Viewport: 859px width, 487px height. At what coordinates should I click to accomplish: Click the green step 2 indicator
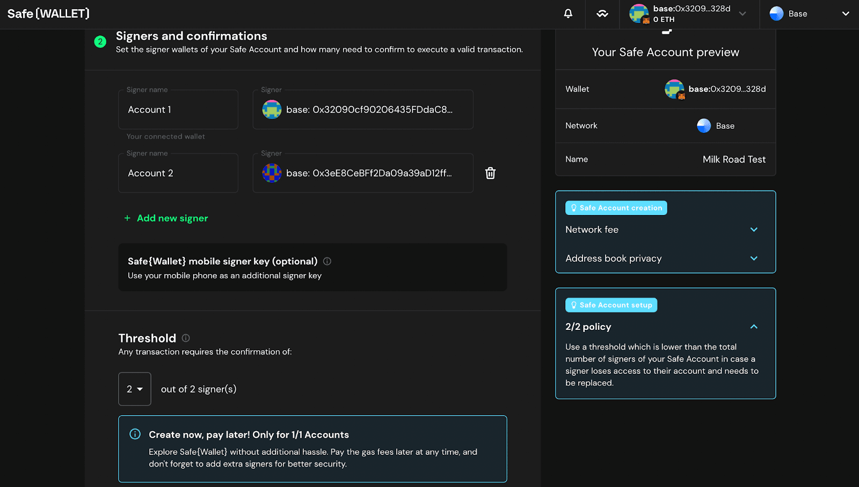click(100, 41)
